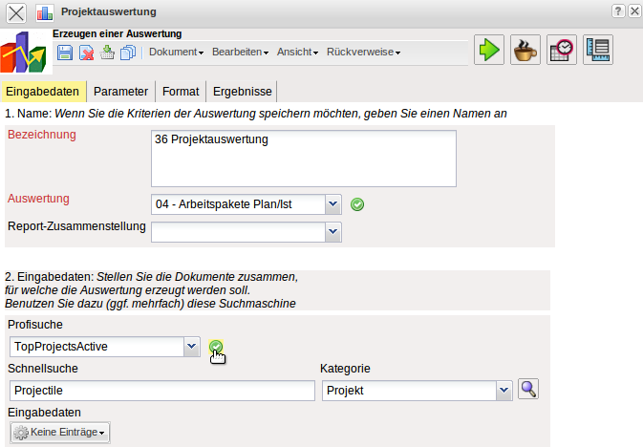The height and width of the screenshot is (447, 643).
Task: Click the help question mark icon
Action: [x=618, y=11]
